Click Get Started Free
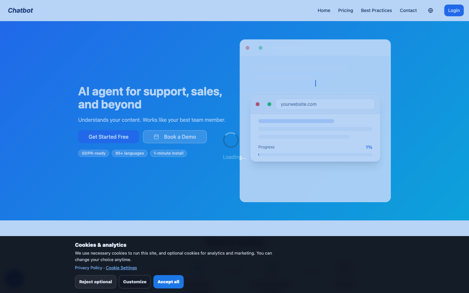The height and width of the screenshot is (293, 469). pyautogui.click(x=108, y=137)
